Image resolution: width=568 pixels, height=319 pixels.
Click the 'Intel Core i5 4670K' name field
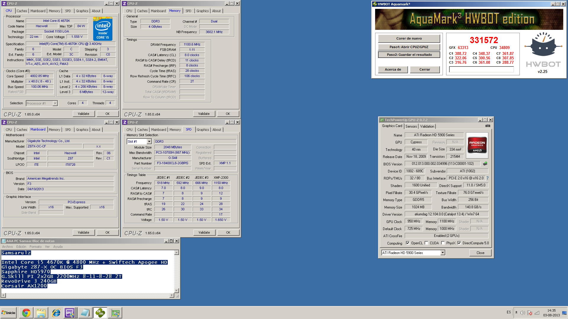pos(57,21)
